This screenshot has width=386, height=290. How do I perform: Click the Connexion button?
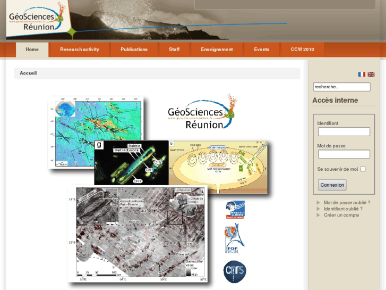coord(332,185)
